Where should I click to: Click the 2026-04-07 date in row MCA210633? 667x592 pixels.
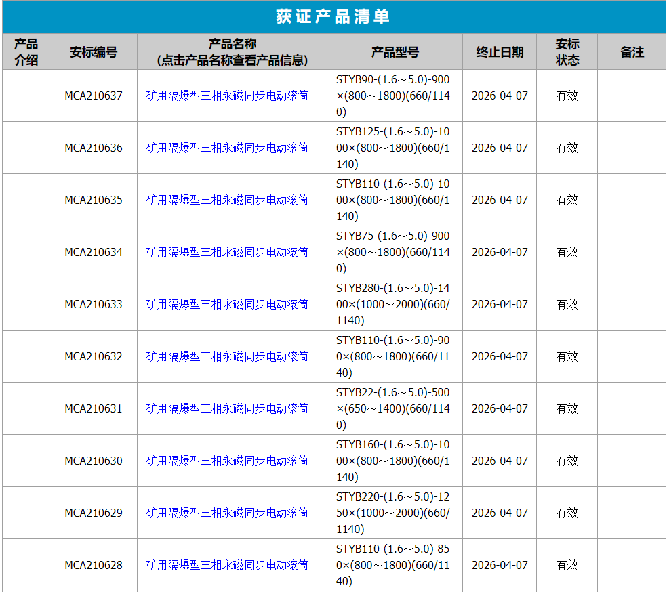(500, 304)
